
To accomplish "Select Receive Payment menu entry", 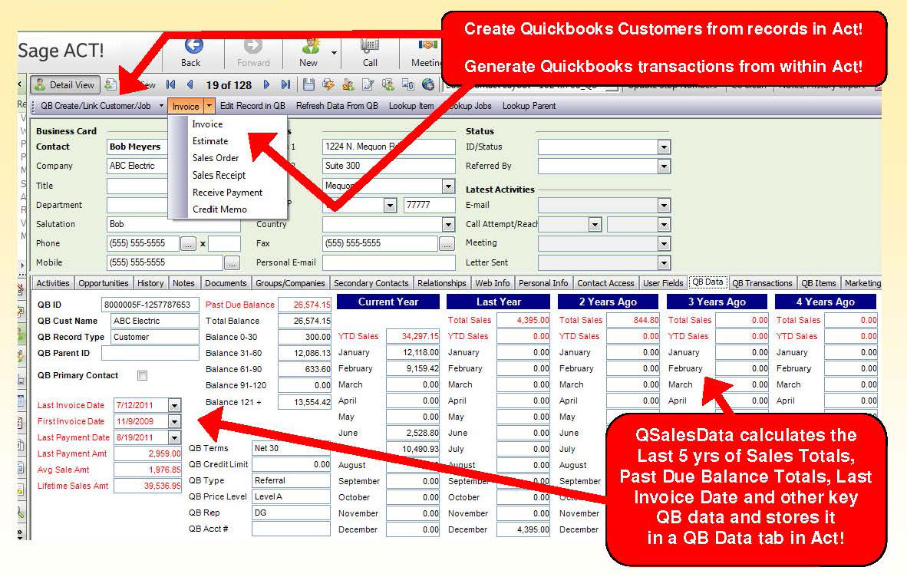I will [x=227, y=193].
